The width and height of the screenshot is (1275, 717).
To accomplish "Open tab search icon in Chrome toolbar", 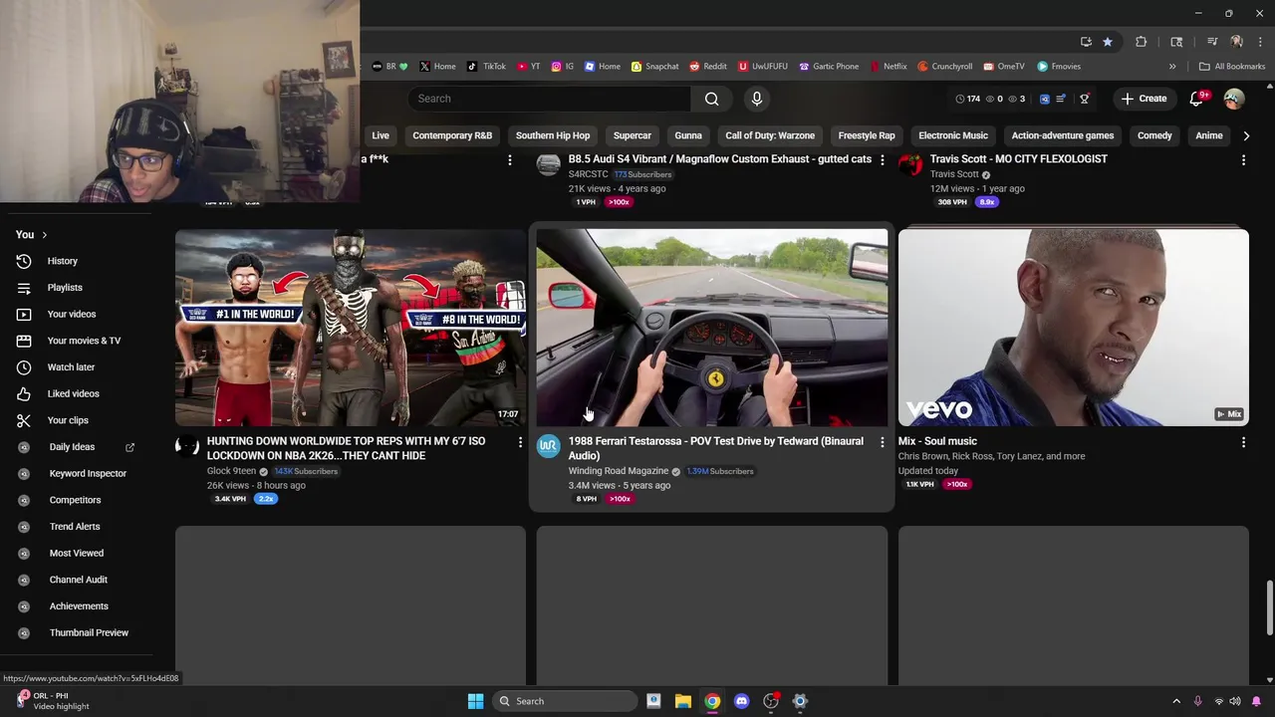I will click(x=1176, y=42).
